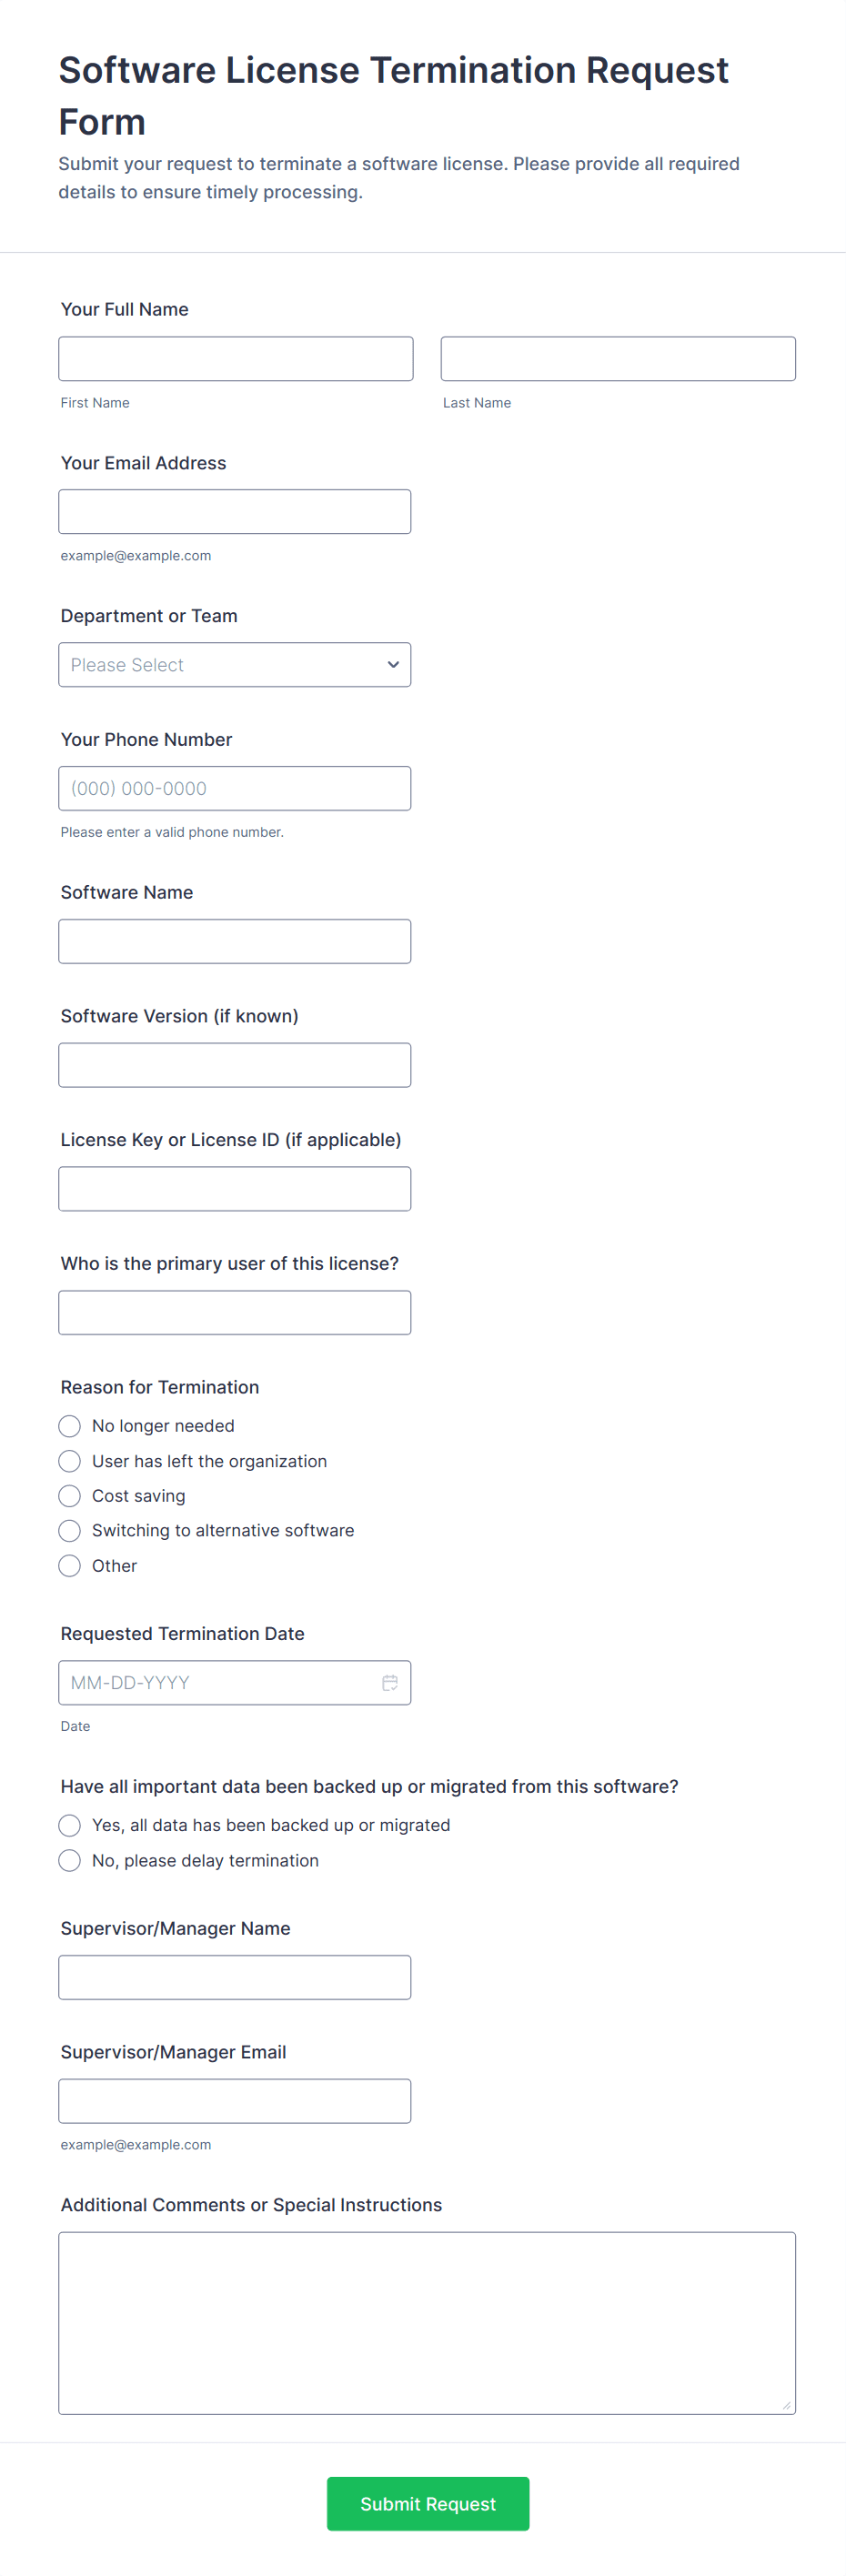
Task: Open calendar picker icon in date field
Action: pos(390,1683)
